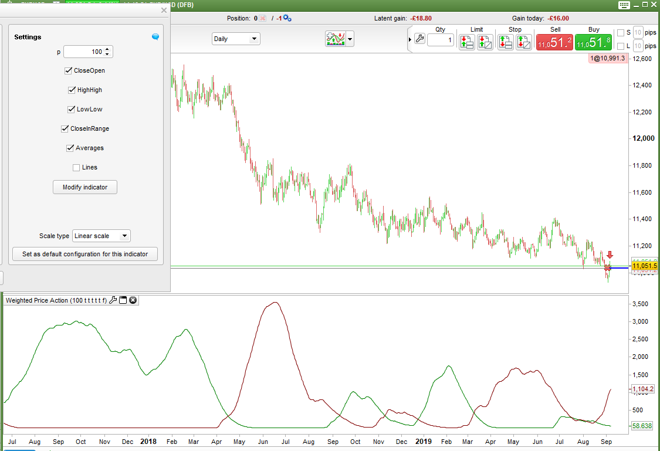Close the Settings panel with the X
Image resolution: width=660 pixels, height=451 pixels.
pyautogui.click(x=164, y=10)
